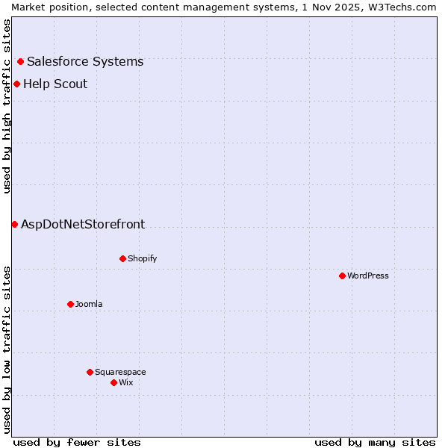Click the Shopify data point marker
The image size is (448, 448).
click(122, 259)
